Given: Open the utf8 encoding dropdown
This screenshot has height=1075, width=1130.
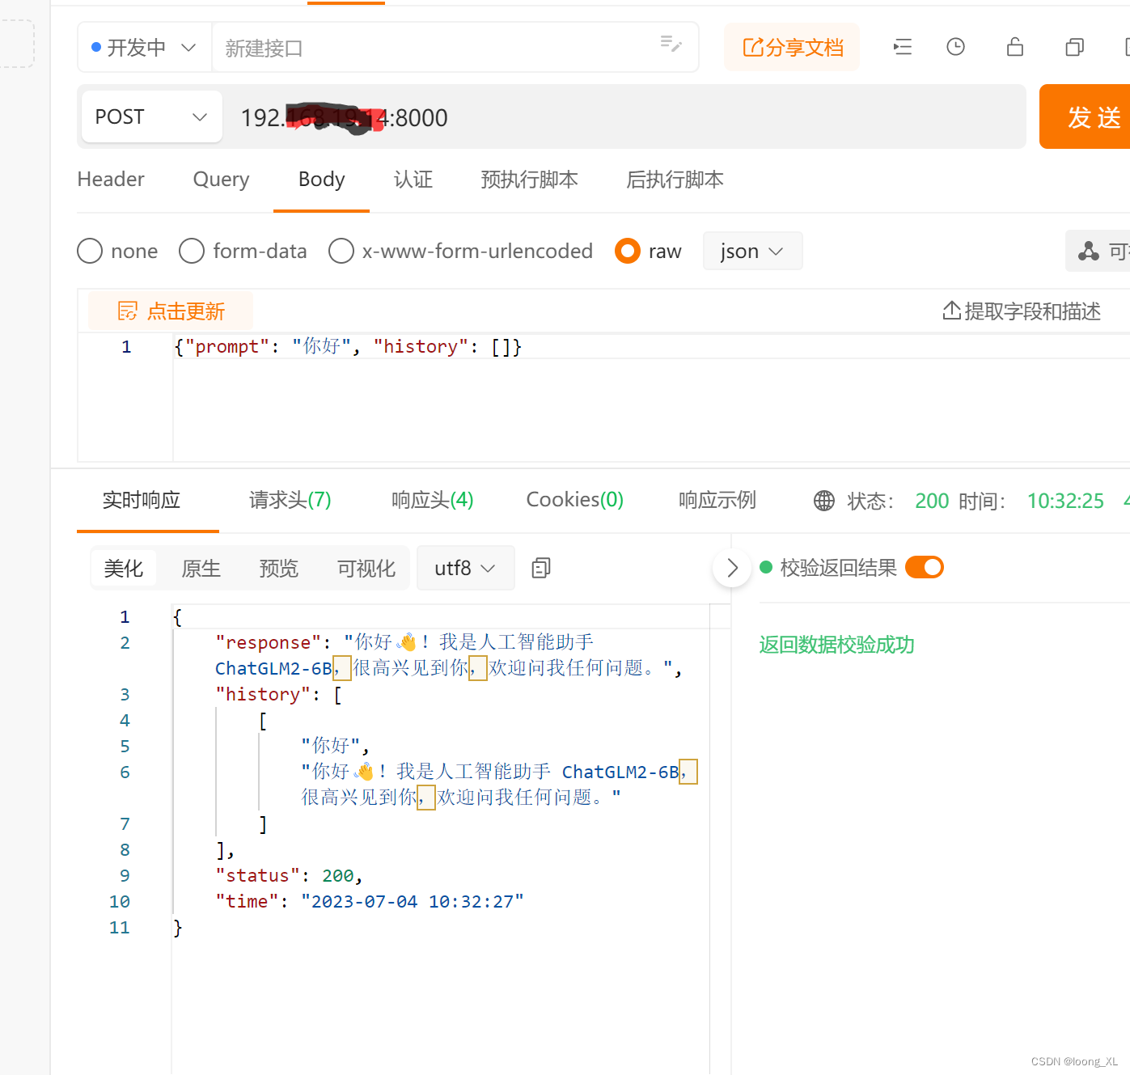Looking at the screenshot, I should [x=465, y=568].
